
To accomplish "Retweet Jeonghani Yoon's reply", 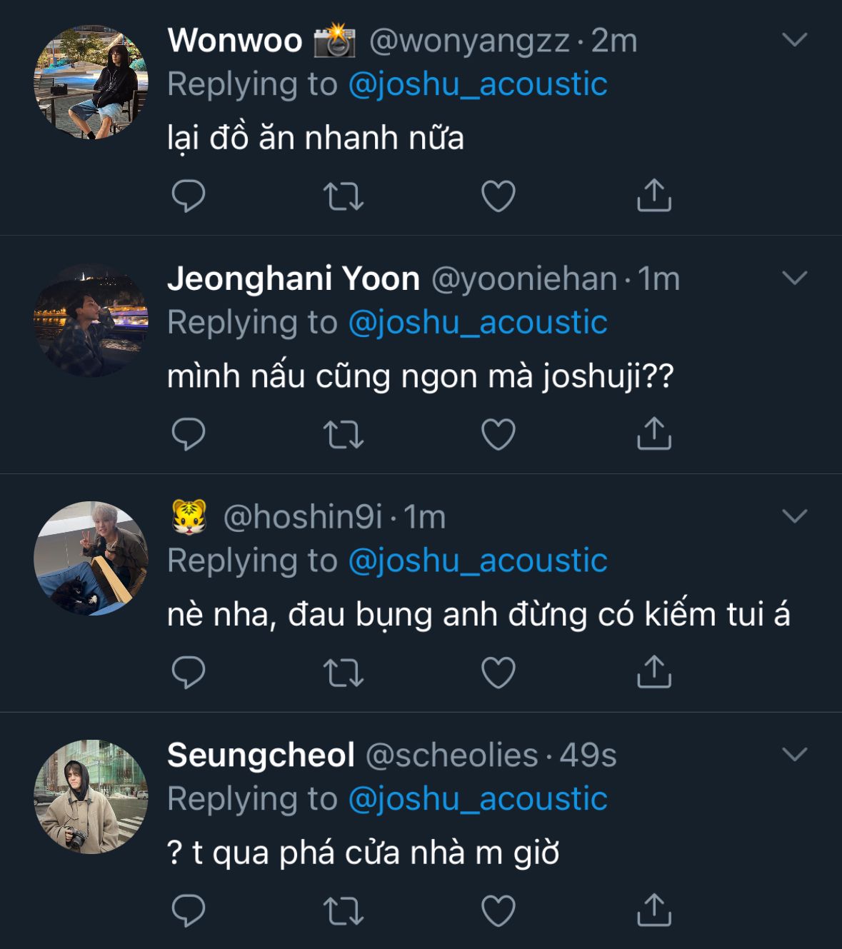I will [344, 434].
